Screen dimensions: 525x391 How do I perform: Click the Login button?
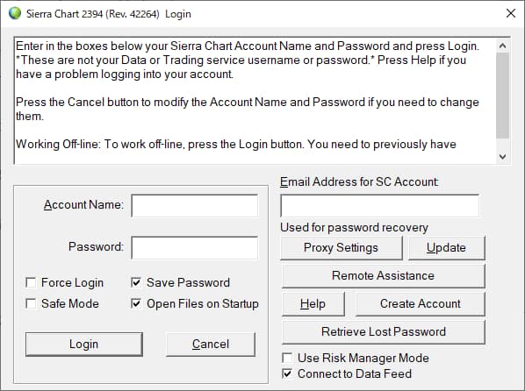[x=84, y=345]
